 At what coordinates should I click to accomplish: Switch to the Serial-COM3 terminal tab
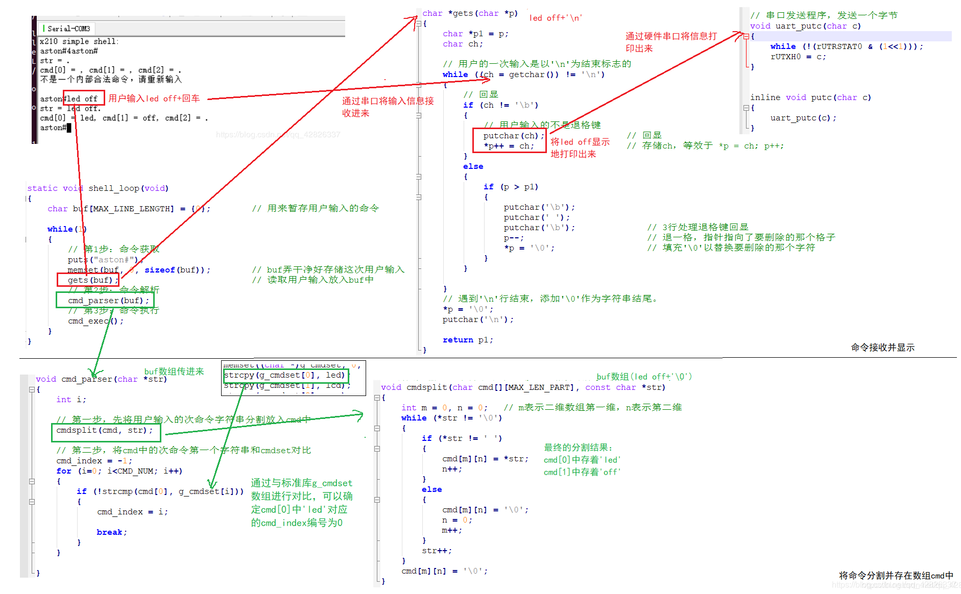68,29
